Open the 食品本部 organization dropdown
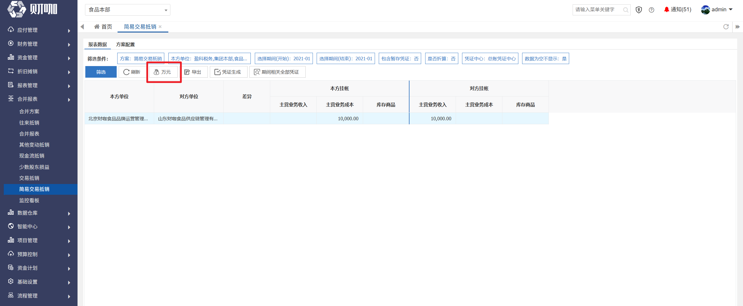The width and height of the screenshot is (743, 306). 128,10
